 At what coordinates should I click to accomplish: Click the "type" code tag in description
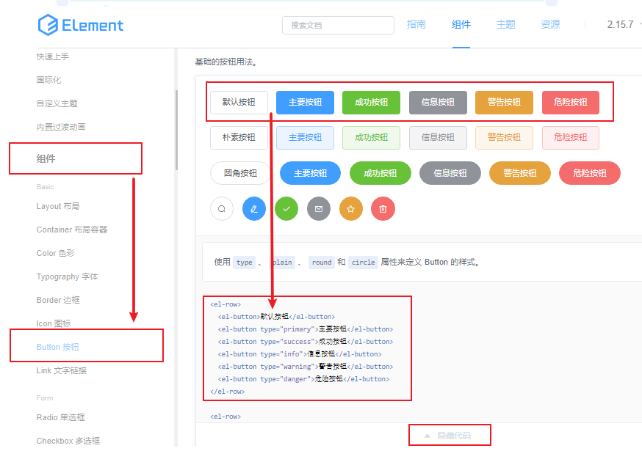pyautogui.click(x=245, y=263)
